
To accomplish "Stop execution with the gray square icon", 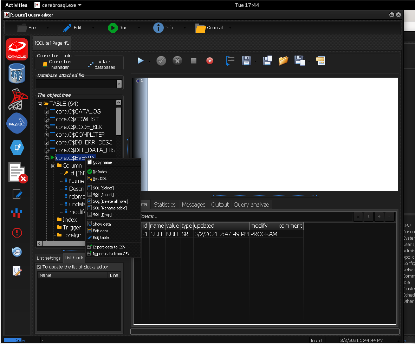I will click(194, 60).
